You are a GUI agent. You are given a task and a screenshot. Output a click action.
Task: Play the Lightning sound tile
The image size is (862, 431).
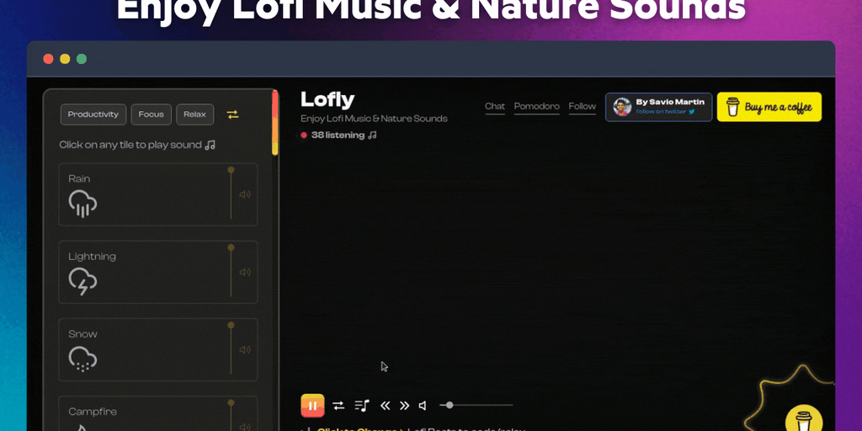click(157, 272)
